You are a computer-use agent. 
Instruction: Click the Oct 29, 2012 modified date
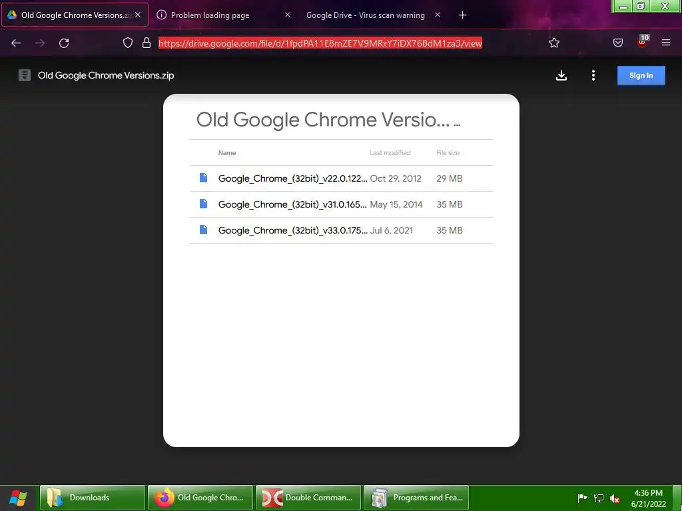tap(396, 178)
